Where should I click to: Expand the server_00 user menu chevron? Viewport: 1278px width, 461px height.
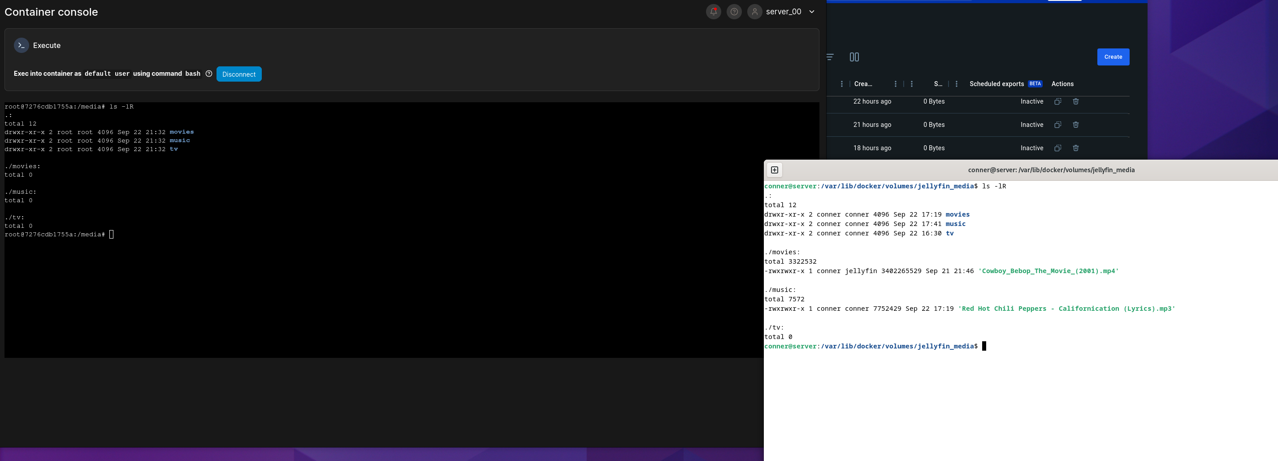click(812, 12)
